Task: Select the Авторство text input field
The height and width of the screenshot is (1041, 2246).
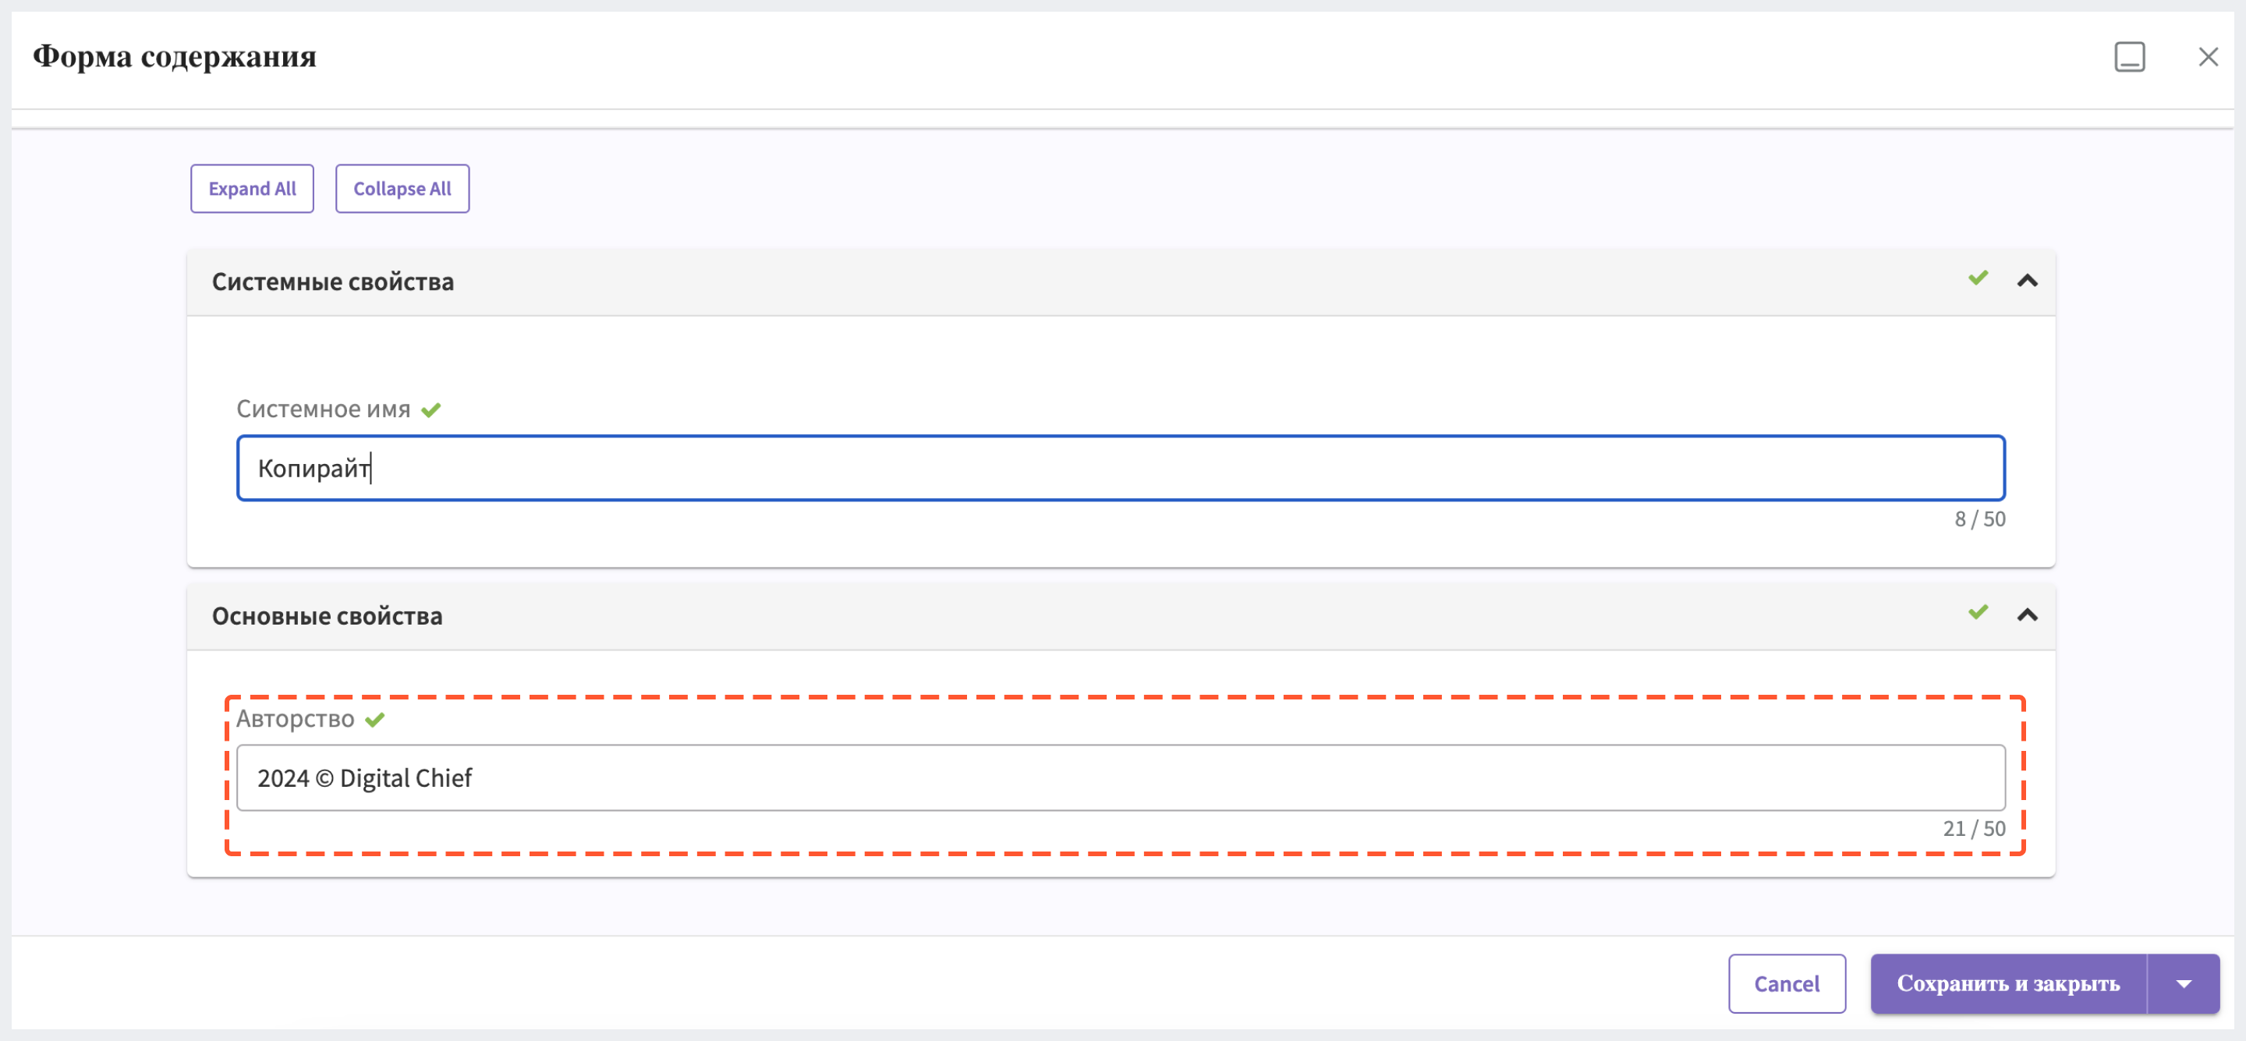Action: click(1121, 777)
